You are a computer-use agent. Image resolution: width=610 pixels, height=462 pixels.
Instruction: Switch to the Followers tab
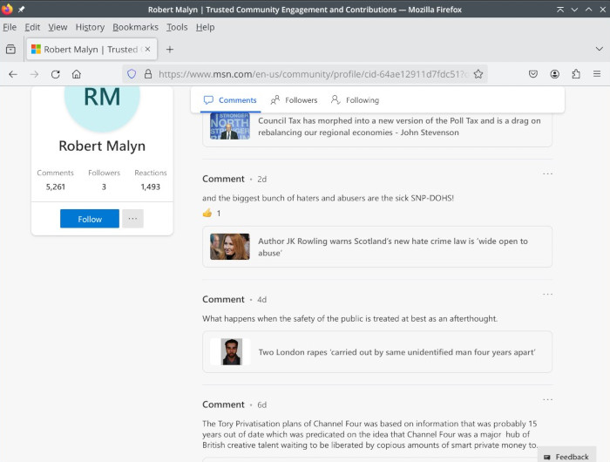click(294, 100)
